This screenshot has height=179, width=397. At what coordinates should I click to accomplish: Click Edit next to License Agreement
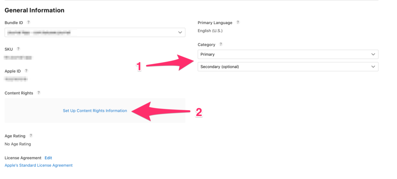(x=48, y=158)
